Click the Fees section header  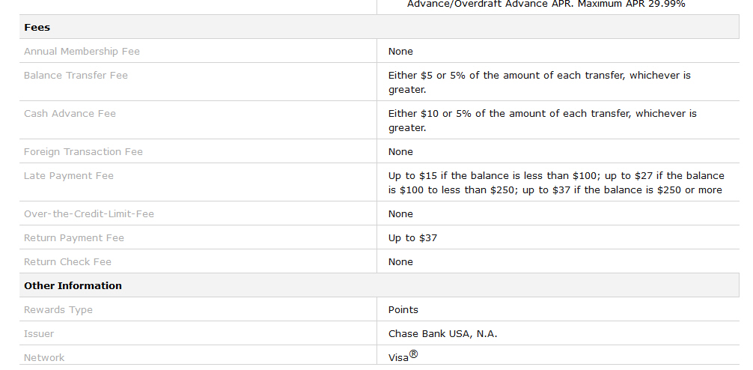(x=37, y=28)
